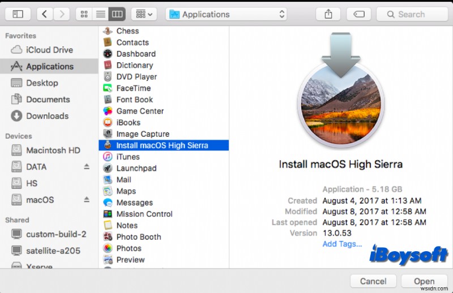Select the Messages application
This screenshot has width=453, height=293.
[164, 202]
